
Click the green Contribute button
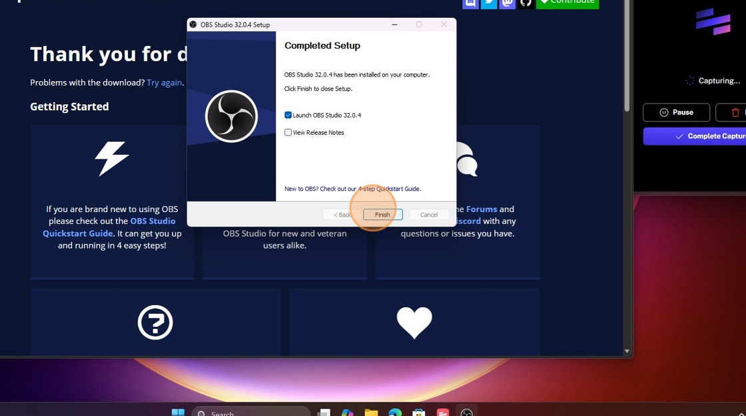tap(567, 3)
